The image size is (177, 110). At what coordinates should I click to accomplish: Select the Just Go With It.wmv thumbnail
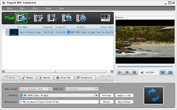click(x=14, y=32)
